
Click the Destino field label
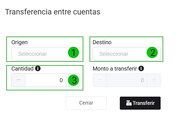pos(102,42)
